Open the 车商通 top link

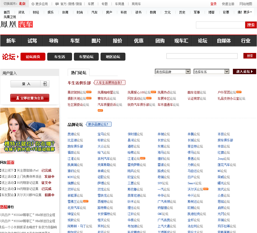pyautogui.click(x=120, y=4)
